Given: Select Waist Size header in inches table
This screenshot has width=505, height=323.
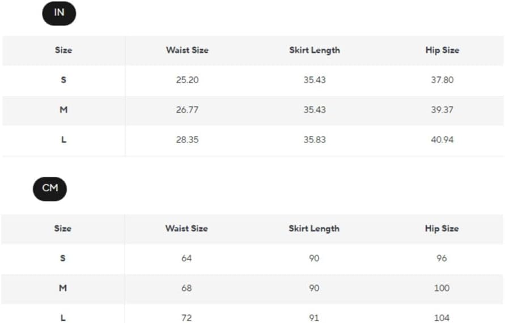Looking at the screenshot, I should point(187,50).
